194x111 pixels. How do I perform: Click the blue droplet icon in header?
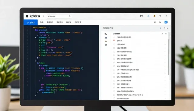pos(148,16)
